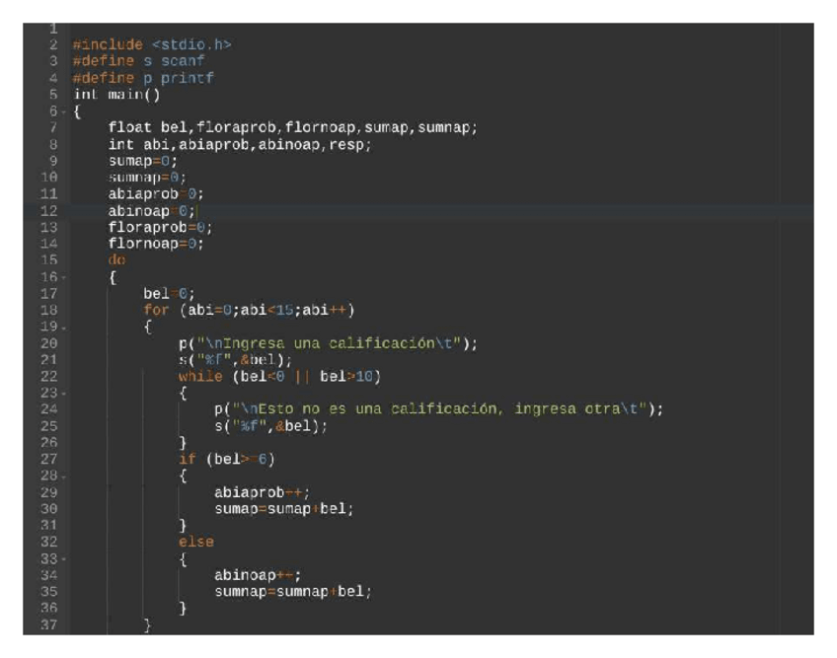The width and height of the screenshot is (837, 658).
Task: Click the 'abinoap++;' statement
Action: pos(258,575)
